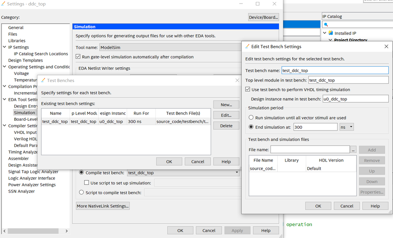Click the End simulation at value field

(x=315, y=127)
